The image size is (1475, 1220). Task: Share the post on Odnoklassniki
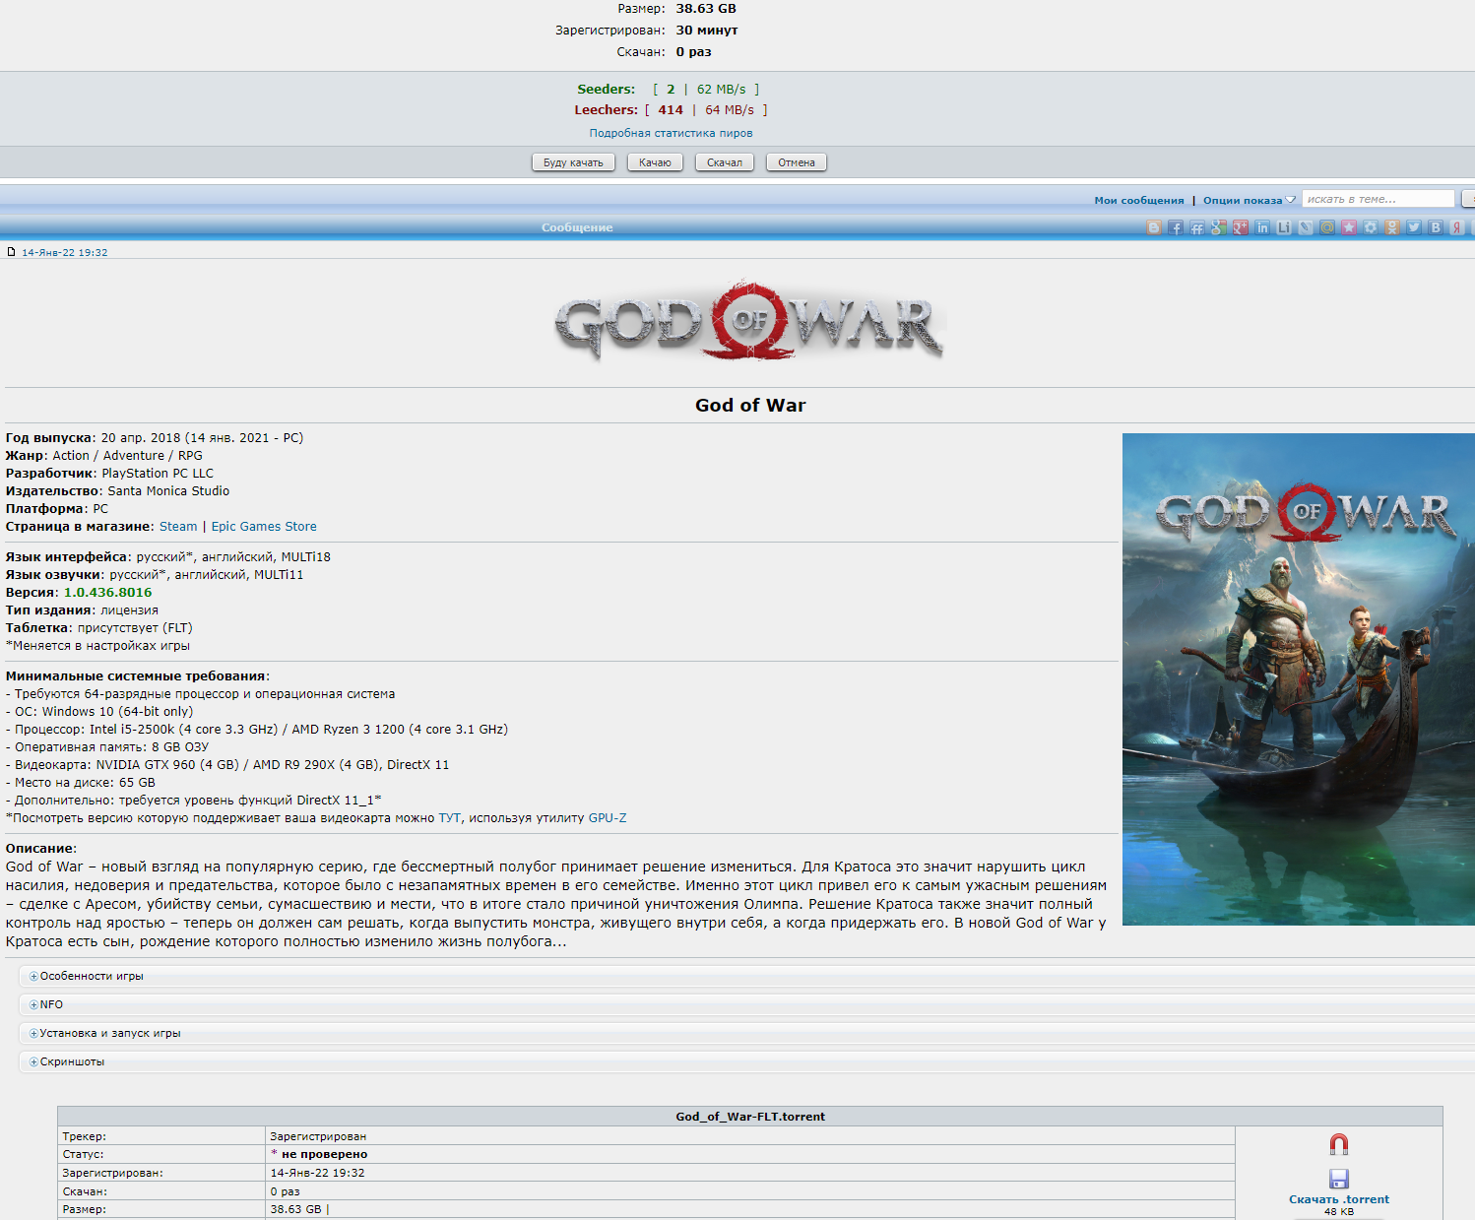click(1392, 227)
